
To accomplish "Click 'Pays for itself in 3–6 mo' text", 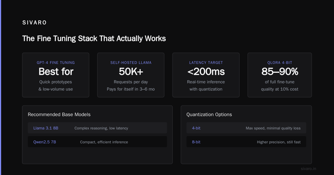I will pos(131,89).
